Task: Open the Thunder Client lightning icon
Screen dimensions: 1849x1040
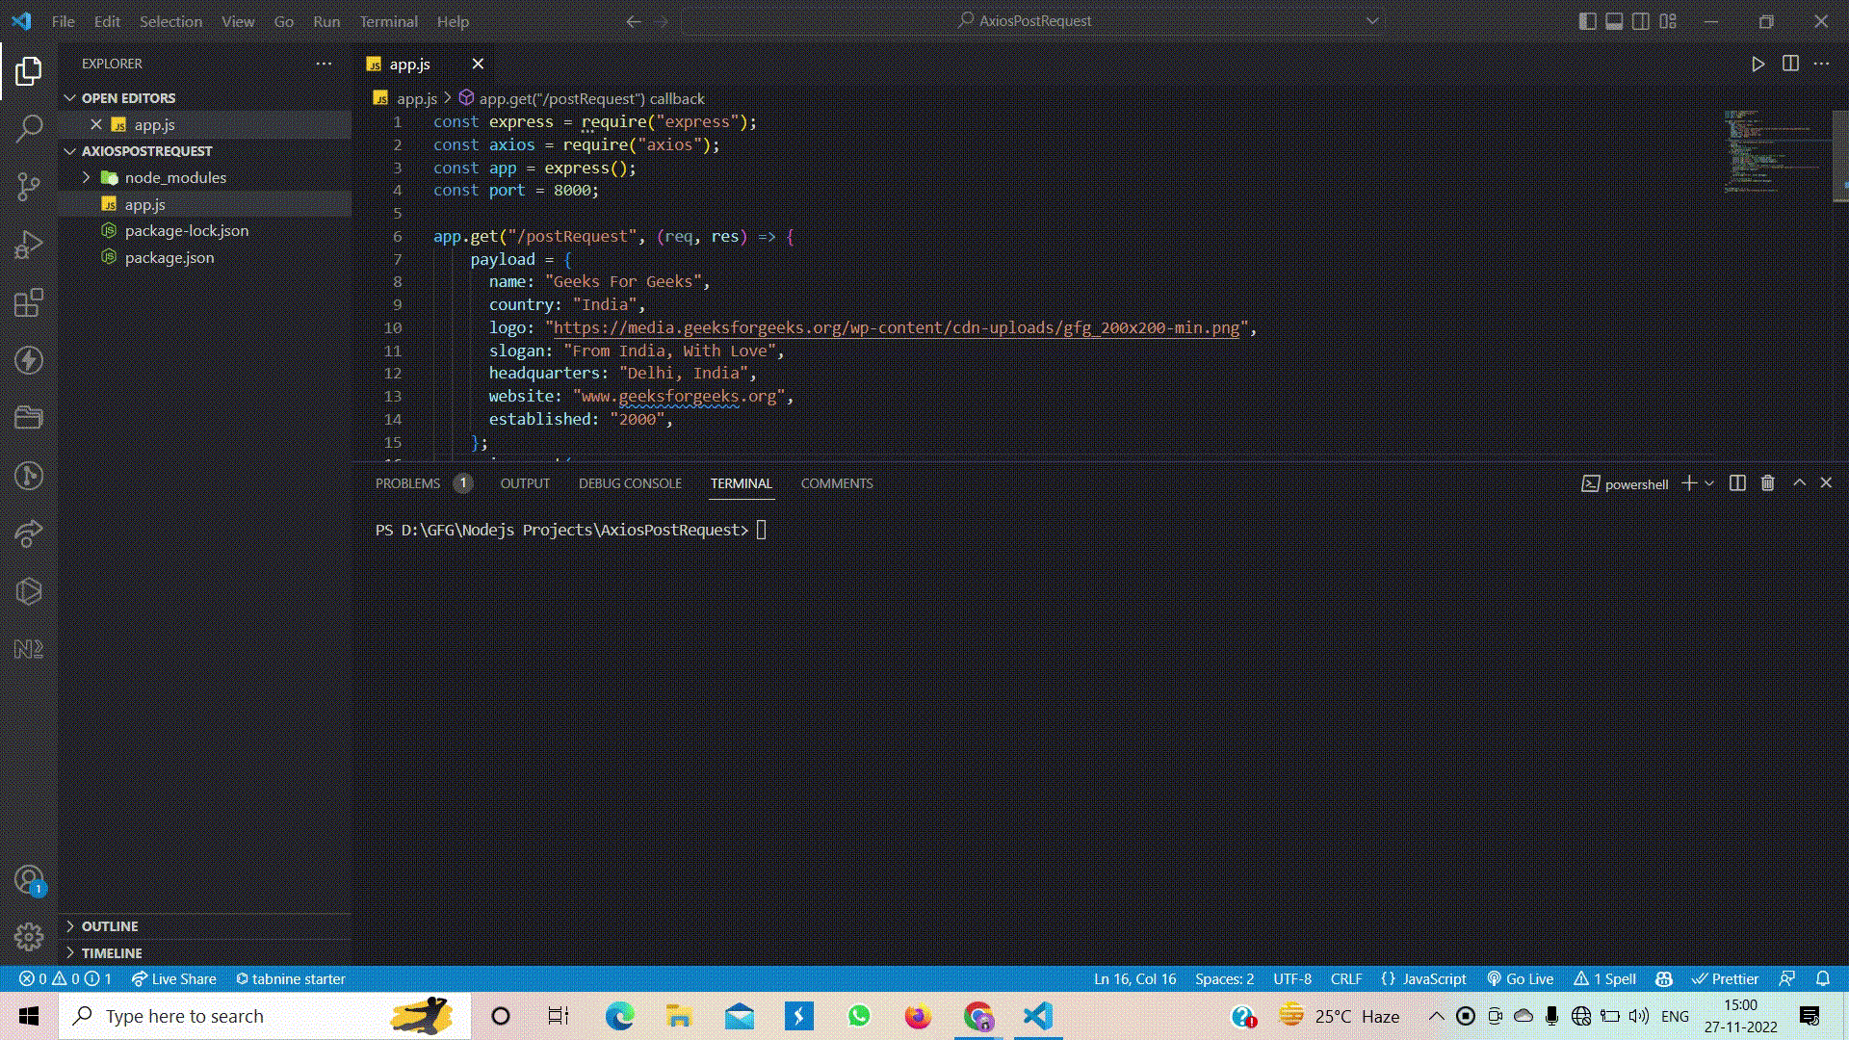Action: pyautogui.click(x=29, y=360)
